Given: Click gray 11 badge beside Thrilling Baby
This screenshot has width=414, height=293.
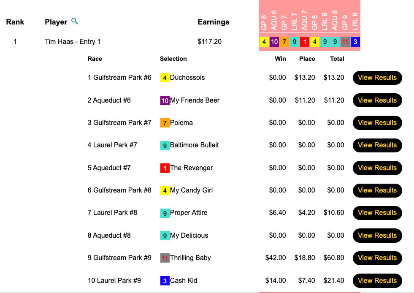Looking at the screenshot, I should click(x=165, y=258).
